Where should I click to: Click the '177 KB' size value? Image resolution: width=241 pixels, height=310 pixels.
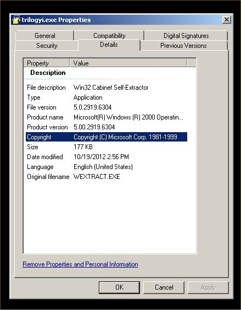83,147
